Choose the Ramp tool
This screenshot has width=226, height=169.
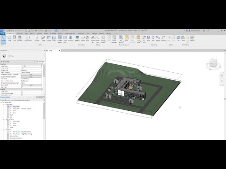click(x=83, y=38)
